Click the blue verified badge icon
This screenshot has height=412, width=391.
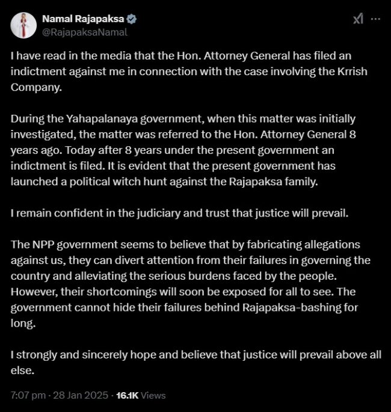pyautogui.click(x=131, y=19)
